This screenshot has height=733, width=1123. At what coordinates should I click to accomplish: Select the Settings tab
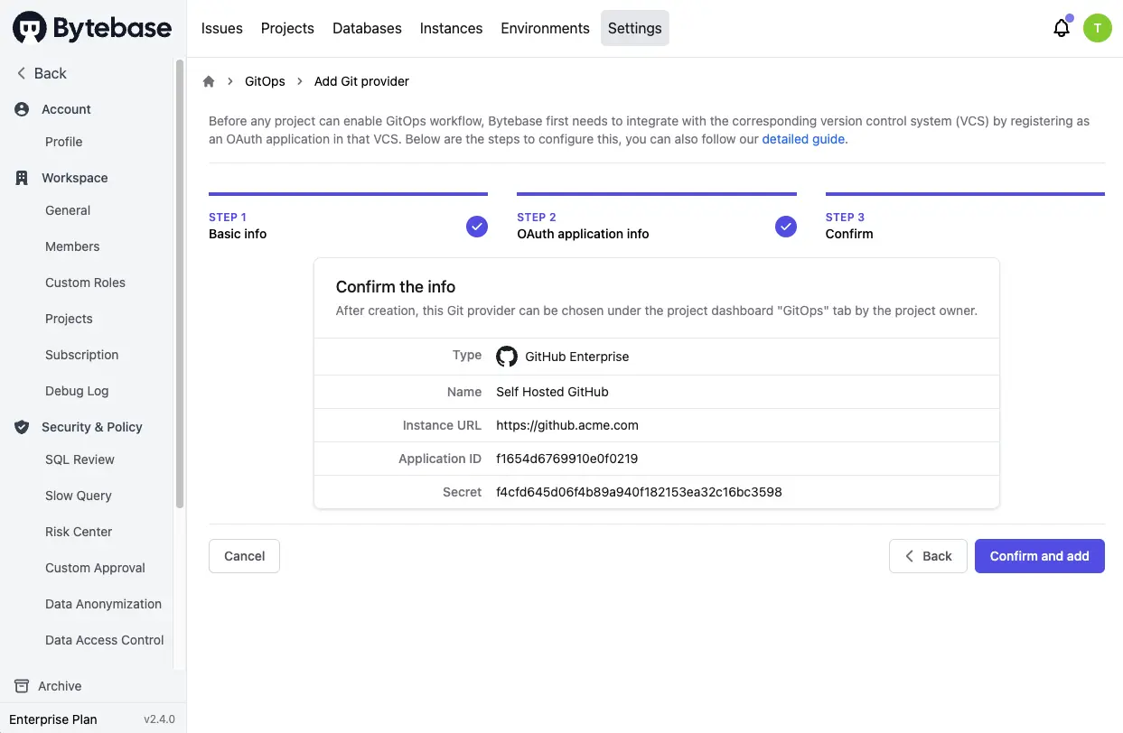coord(634,28)
